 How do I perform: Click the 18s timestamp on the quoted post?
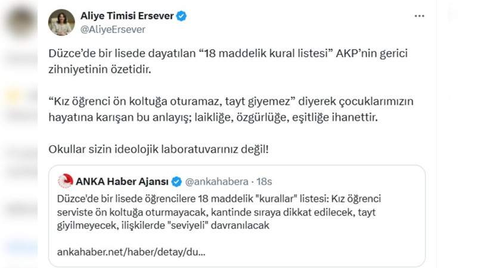click(264, 181)
